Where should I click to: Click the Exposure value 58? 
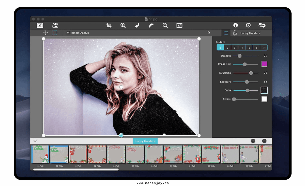click(265, 82)
